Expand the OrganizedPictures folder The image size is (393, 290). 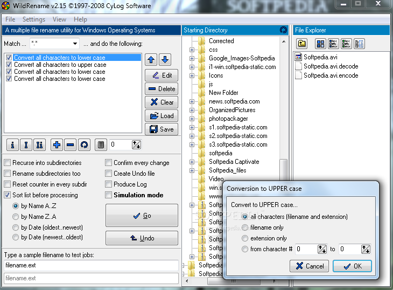click(x=192, y=110)
